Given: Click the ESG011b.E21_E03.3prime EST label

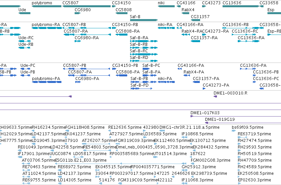Looking at the screenshot, I should pos(81,160).
